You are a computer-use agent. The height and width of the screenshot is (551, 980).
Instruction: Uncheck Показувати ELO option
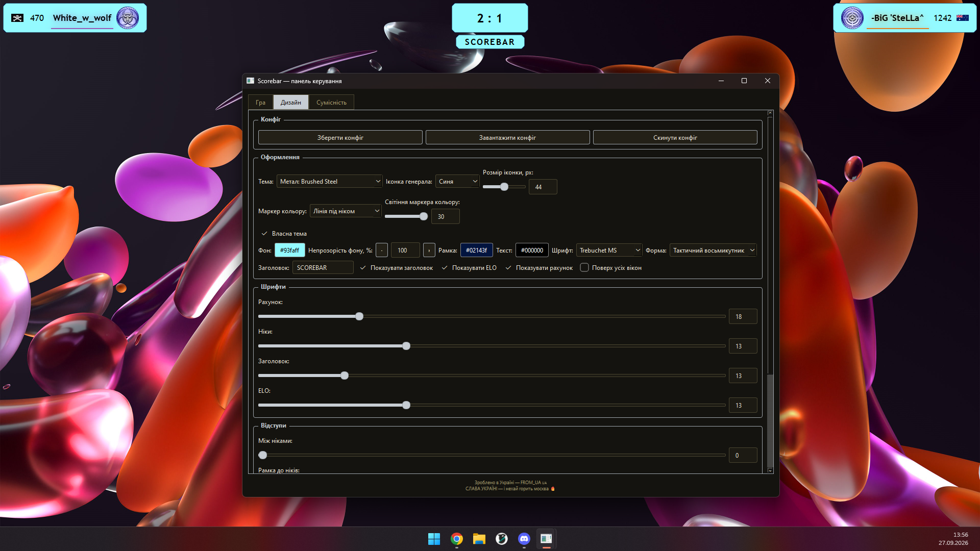[445, 268]
